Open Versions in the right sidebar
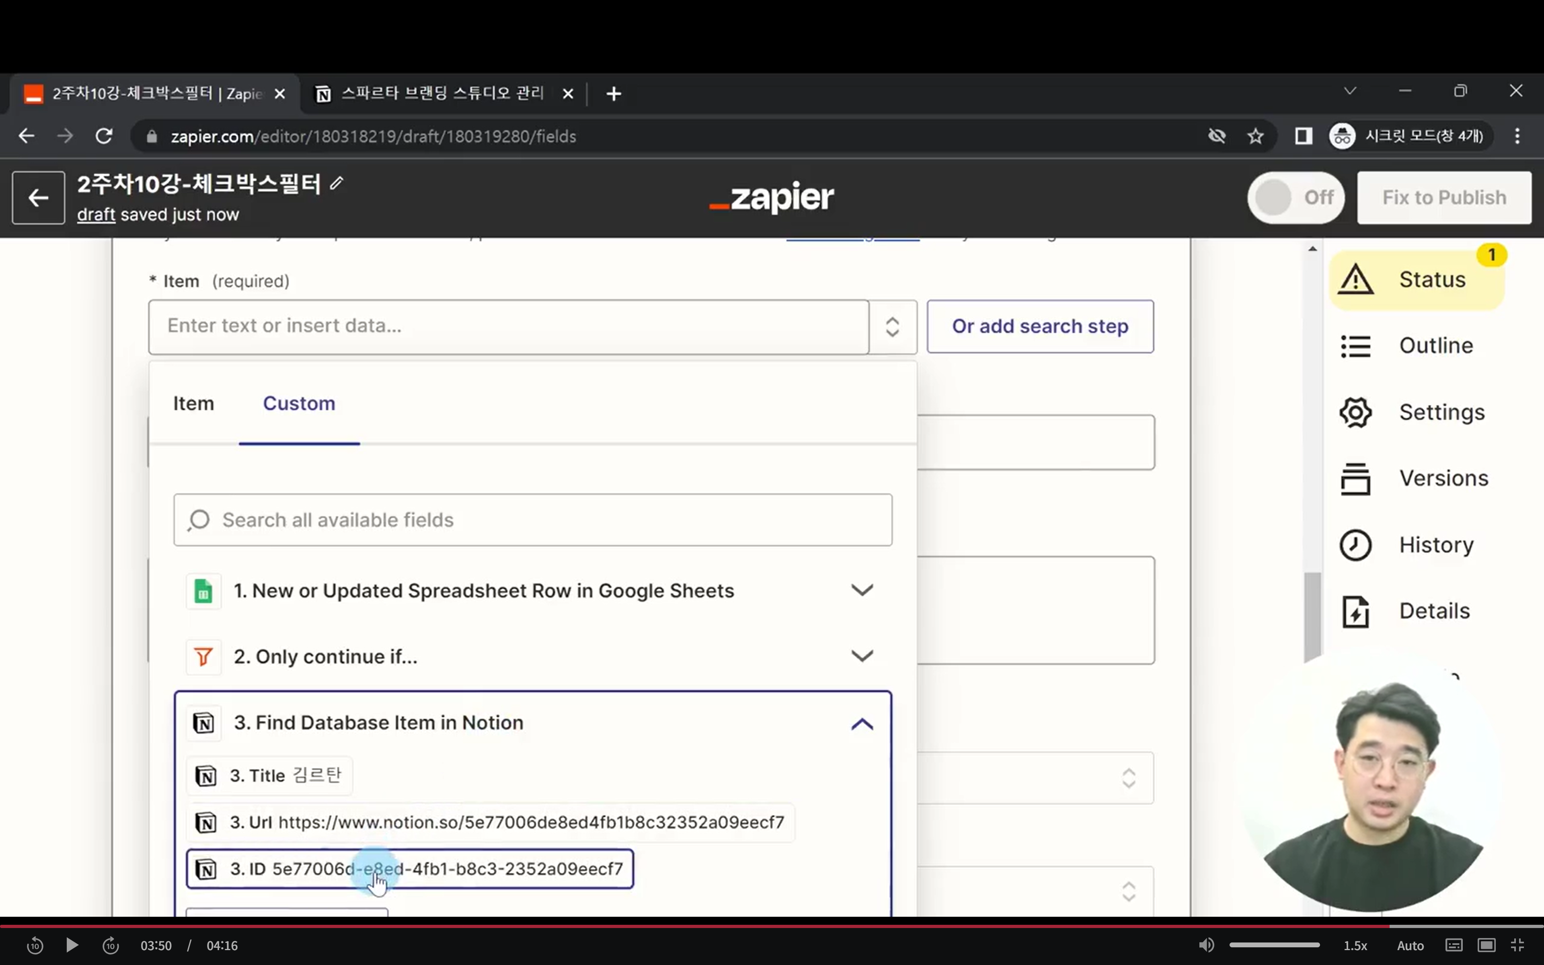 pyautogui.click(x=1444, y=478)
